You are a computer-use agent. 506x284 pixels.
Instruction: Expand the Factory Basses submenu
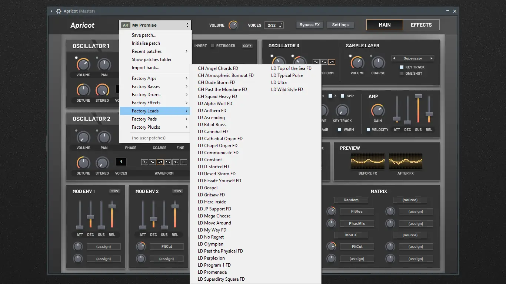point(155,87)
